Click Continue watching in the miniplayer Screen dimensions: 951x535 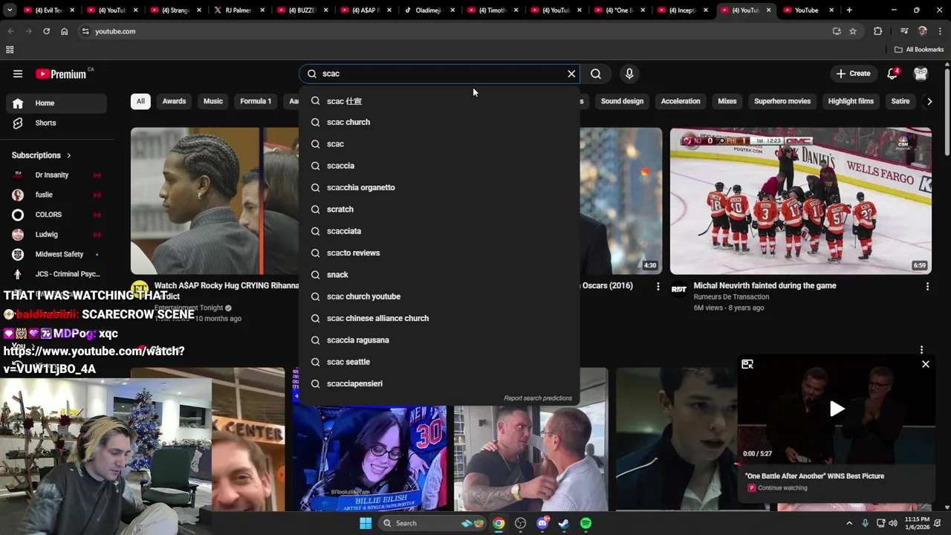coord(782,488)
